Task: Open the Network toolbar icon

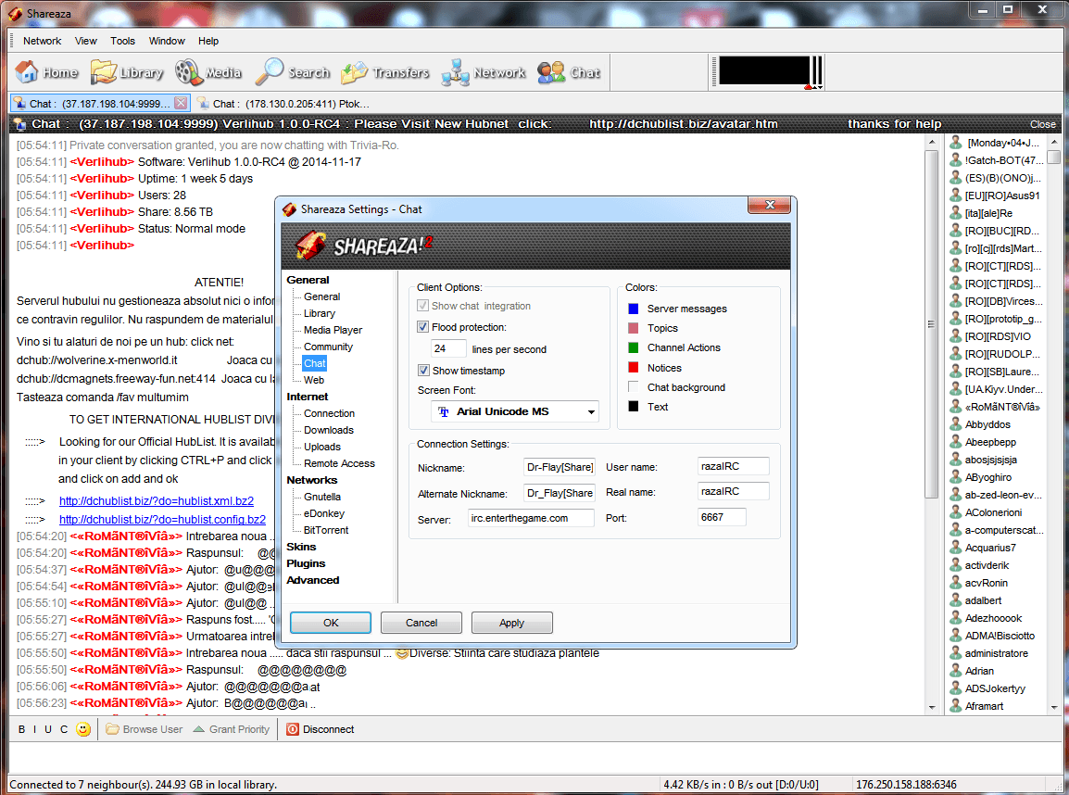Action: click(456, 72)
